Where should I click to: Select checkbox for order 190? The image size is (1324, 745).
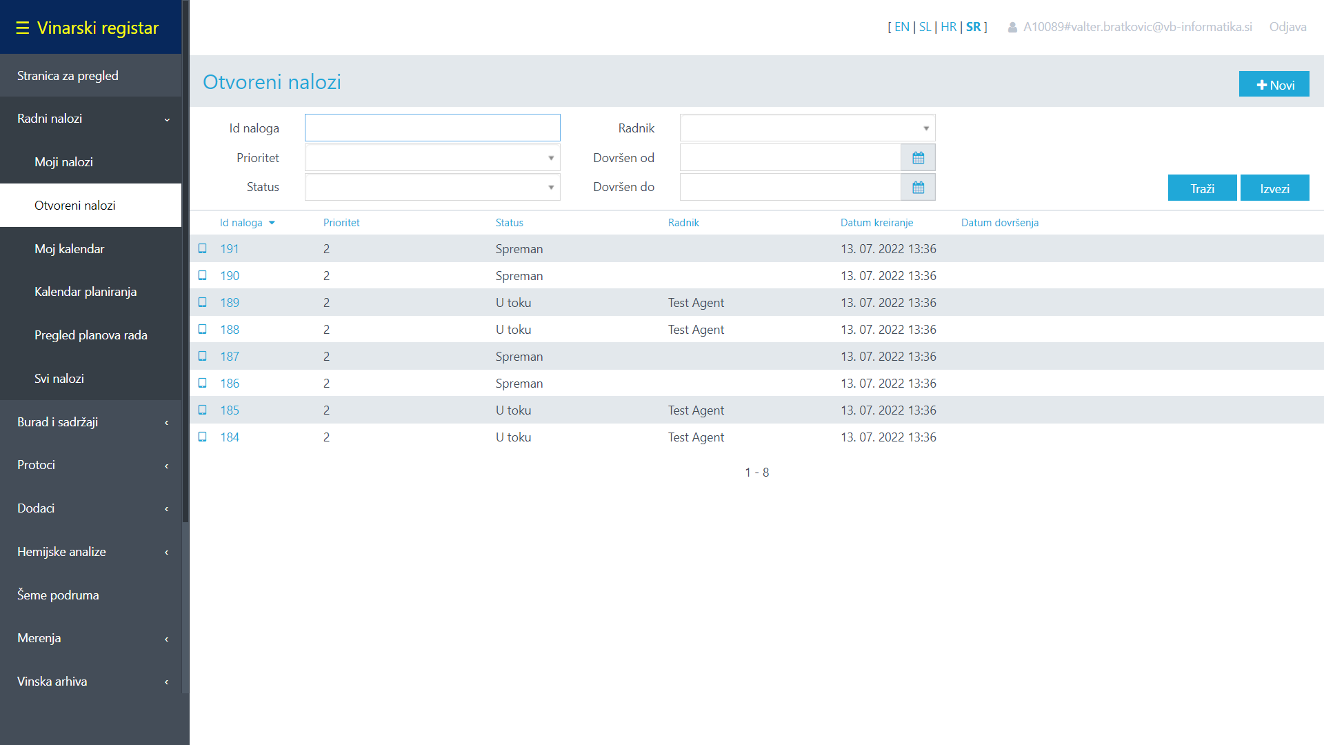(203, 275)
